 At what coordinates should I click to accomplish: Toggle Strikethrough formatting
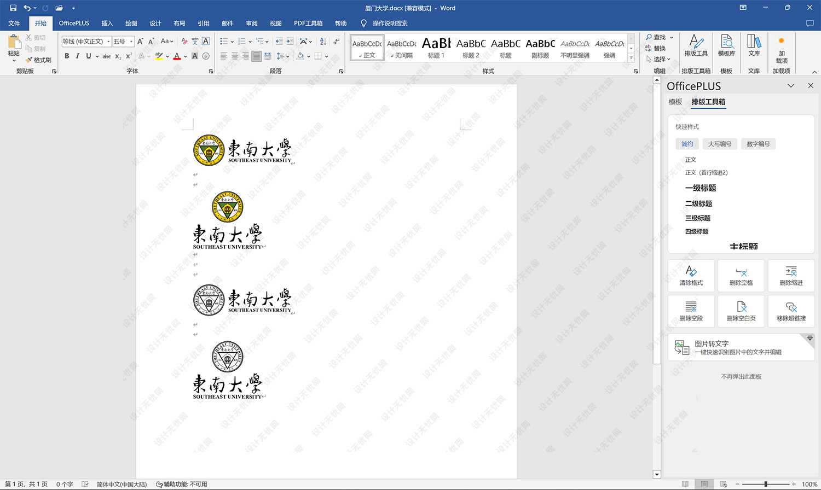[x=107, y=56]
